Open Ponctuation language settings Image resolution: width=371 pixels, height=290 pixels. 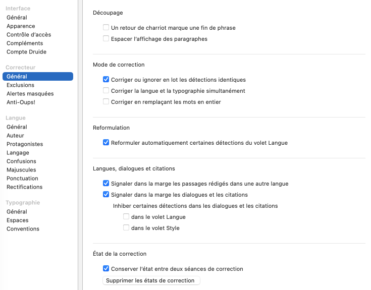click(22, 179)
